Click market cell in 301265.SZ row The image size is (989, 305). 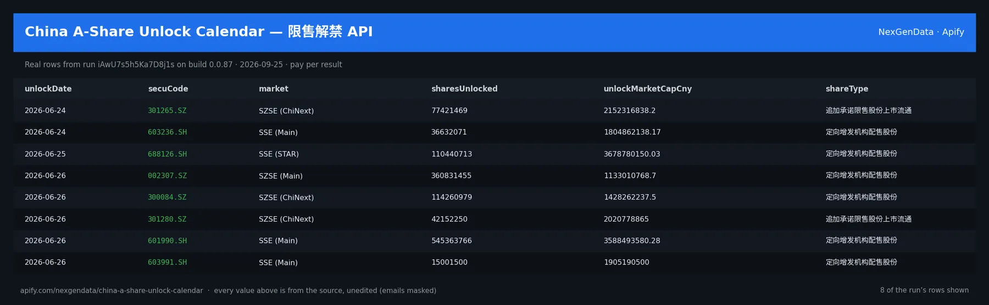(286, 111)
